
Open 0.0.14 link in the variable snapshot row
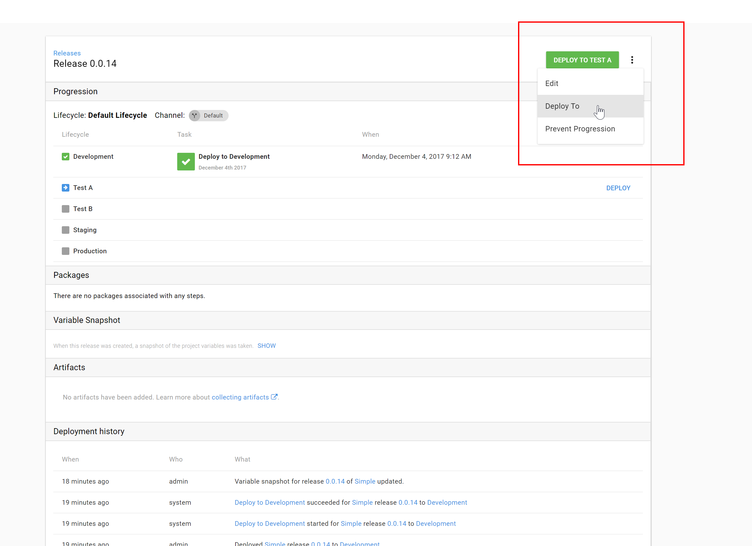click(335, 481)
